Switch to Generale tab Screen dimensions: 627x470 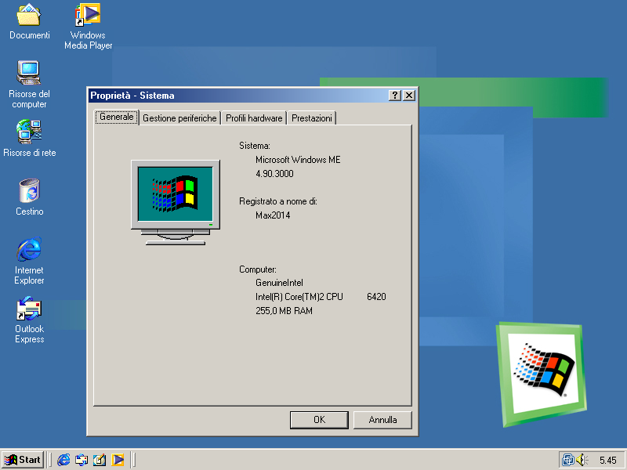coord(116,117)
